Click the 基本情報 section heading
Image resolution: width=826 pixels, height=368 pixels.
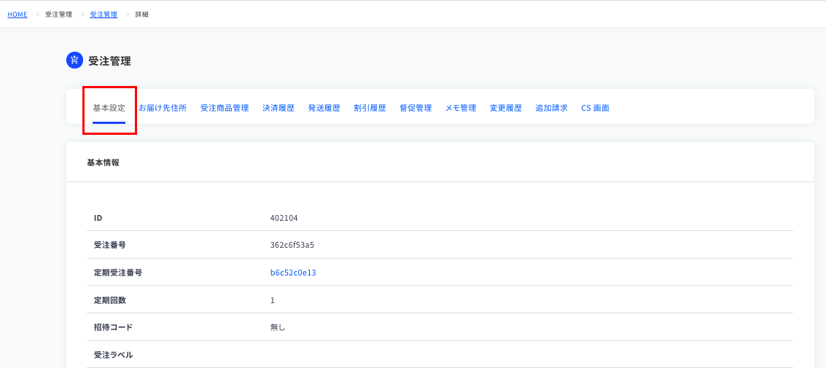103,163
